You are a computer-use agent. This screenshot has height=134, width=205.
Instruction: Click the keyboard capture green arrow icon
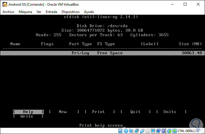(x=174, y=131)
